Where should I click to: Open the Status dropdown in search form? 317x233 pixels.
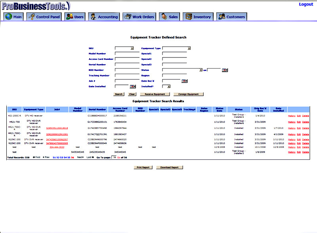201,70
